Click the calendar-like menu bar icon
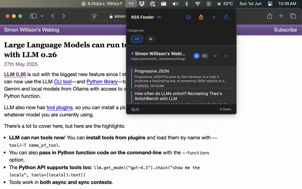 164,4
